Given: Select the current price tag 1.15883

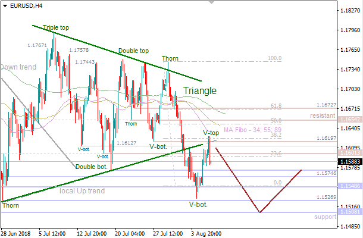Looking at the screenshot, I should (x=349, y=161).
